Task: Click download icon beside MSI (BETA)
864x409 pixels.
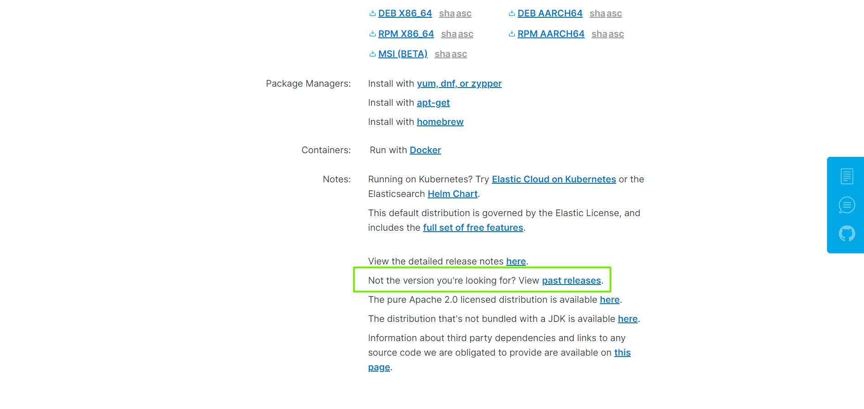Action: click(x=372, y=54)
